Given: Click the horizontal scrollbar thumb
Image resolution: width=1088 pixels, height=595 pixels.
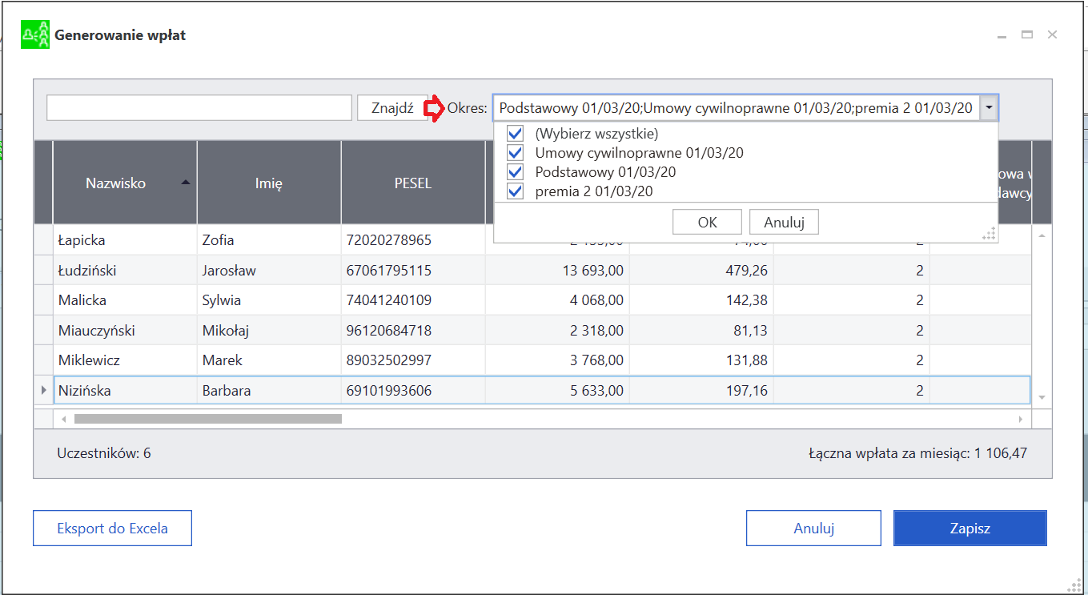Looking at the screenshot, I should pyautogui.click(x=208, y=419).
